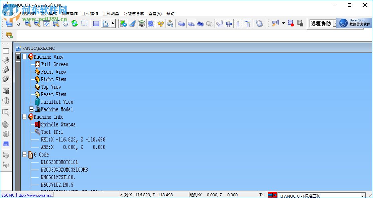Viewport: 373px width, 198px height.
Task: Click the paint roller camera icon
Action: [x=275, y=23]
